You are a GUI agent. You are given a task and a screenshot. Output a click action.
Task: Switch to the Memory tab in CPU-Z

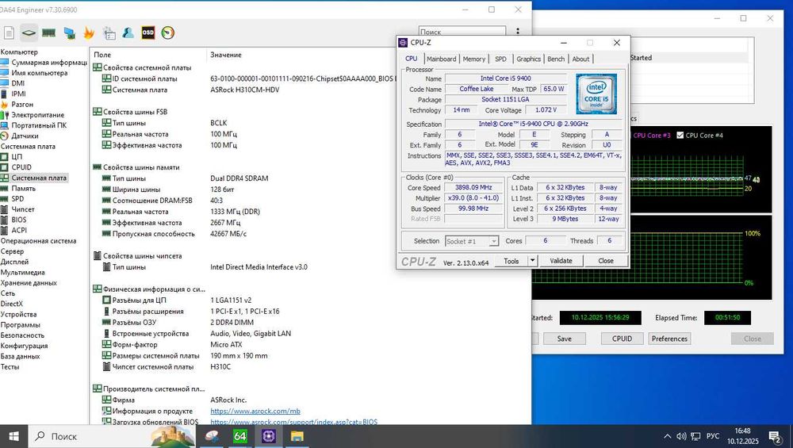(x=474, y=59)
